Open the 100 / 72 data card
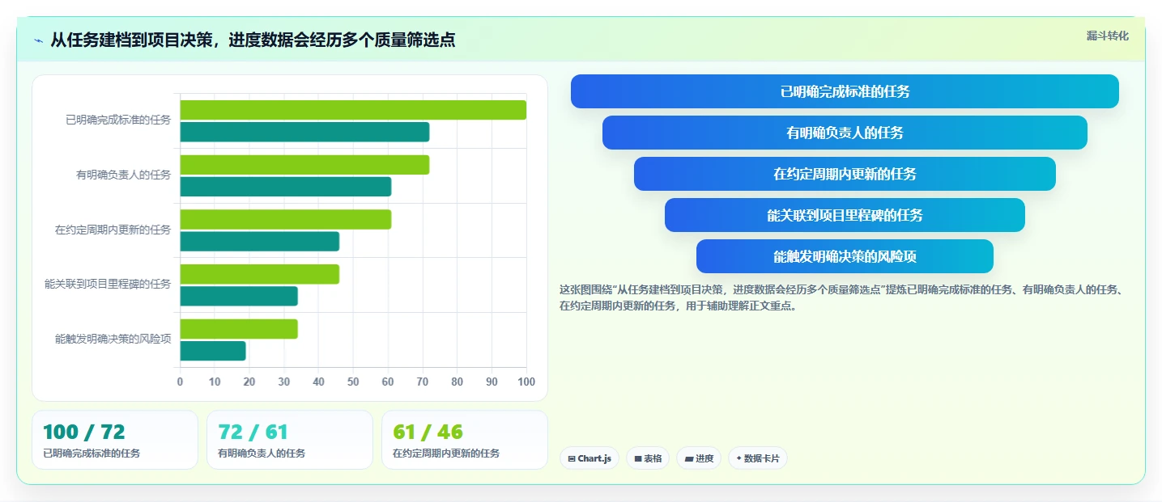 115,440
